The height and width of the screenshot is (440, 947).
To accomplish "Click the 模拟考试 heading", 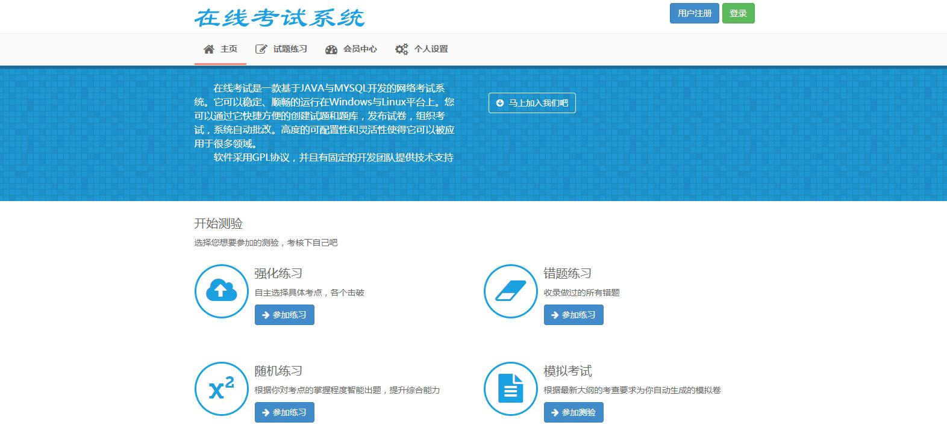I will [x=567, y=371].
